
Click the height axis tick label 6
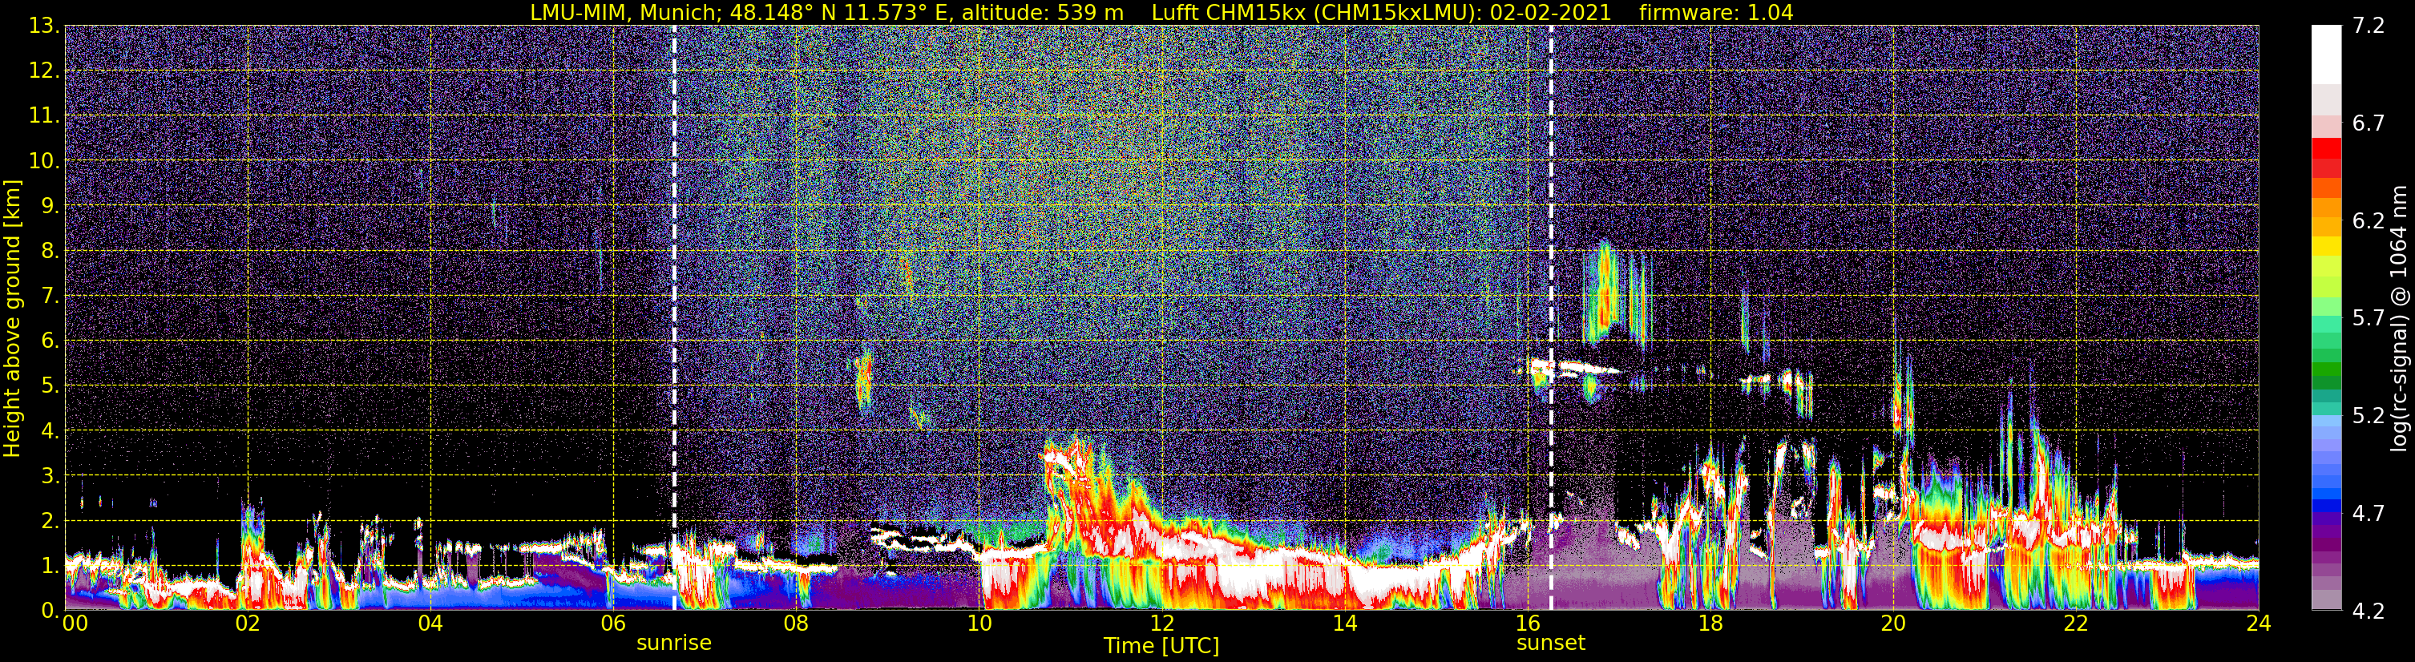coord(50,341)
